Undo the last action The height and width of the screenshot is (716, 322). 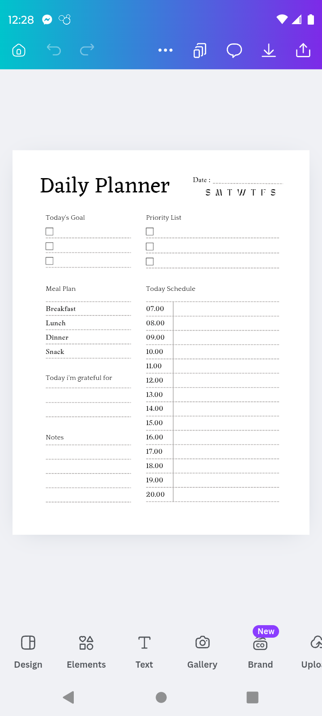pyautogui.click(x=54, y=50)
